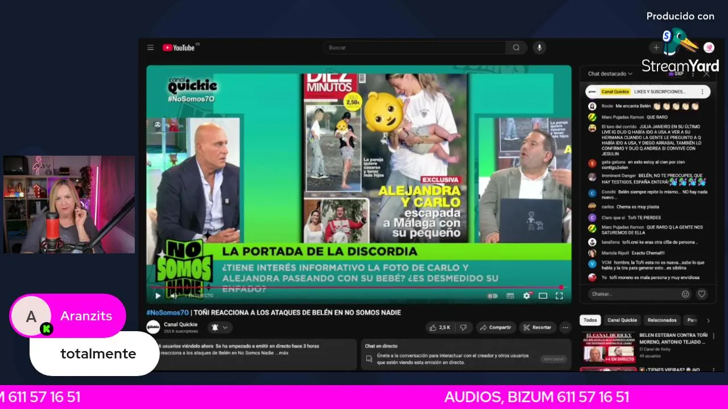
Task: Go to YouTube home via logo
Action: tap(179, 48)
